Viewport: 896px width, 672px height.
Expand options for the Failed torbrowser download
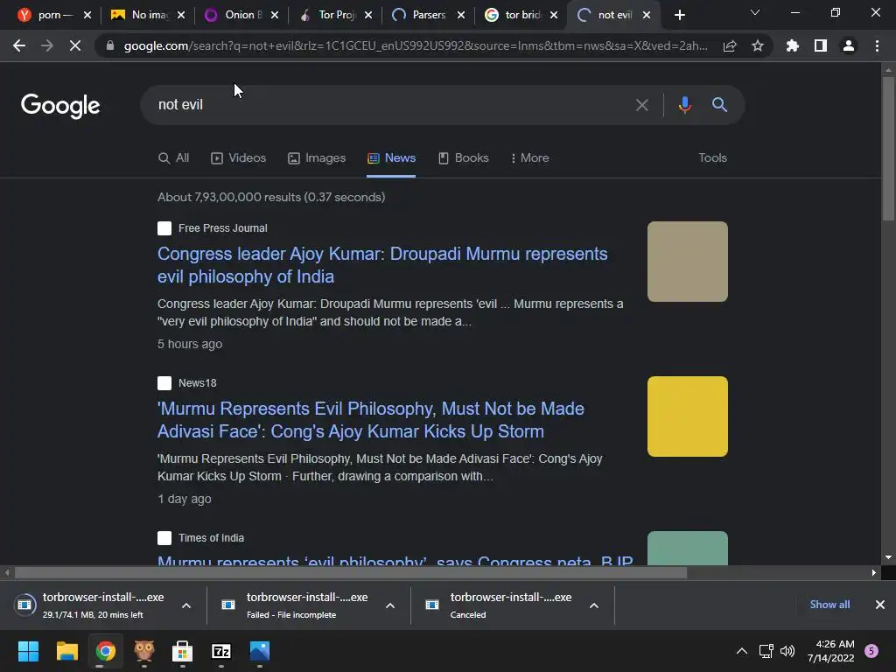(x=390, y=605)
